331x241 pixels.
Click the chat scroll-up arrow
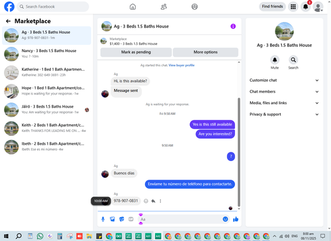tap(239, 63)
